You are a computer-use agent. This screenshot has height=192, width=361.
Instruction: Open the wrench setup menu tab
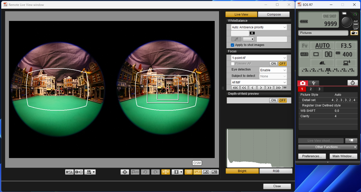point(314,83)
